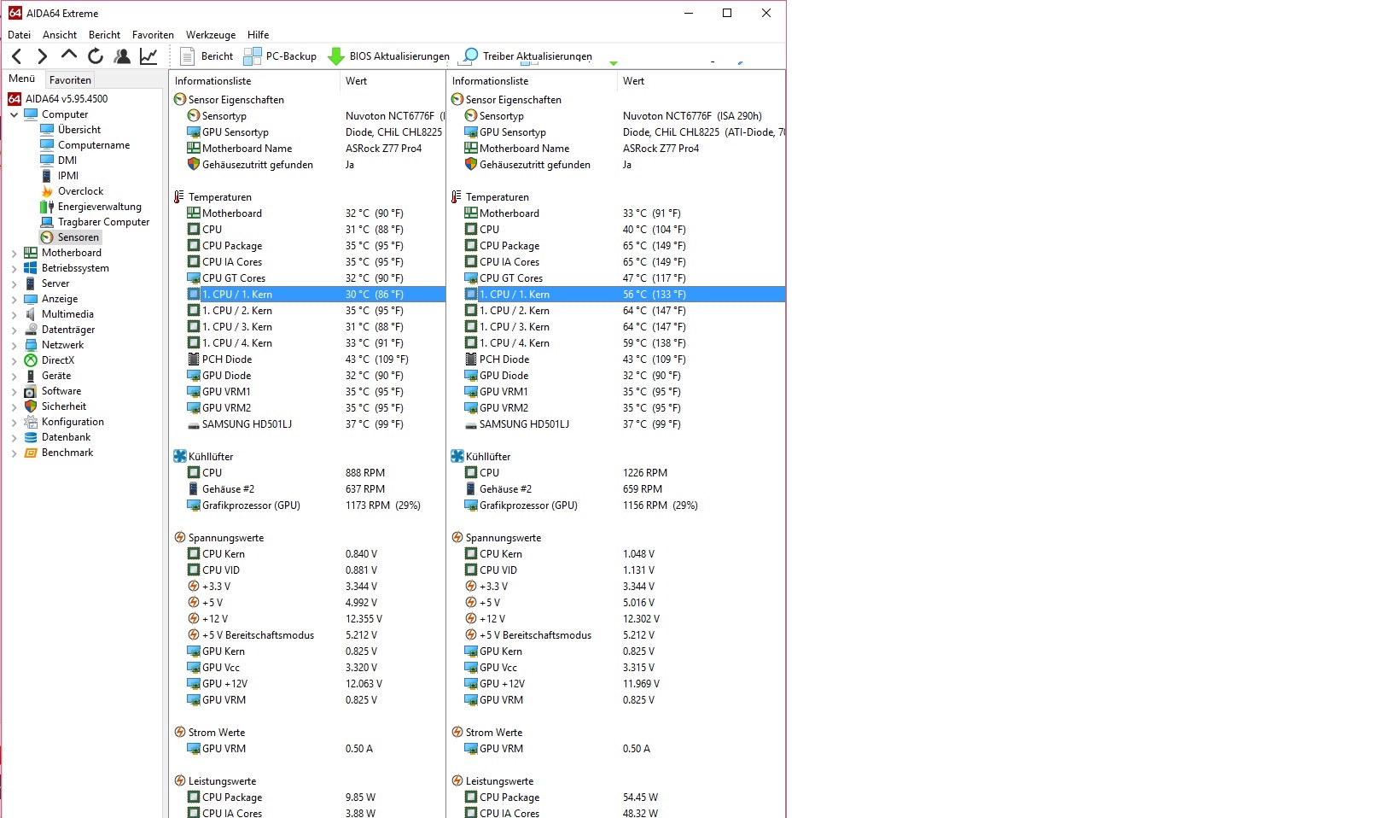Viewport: 1397px width, 818px height.
Task: Click right Kühllüfter fan icon
Action: pos(457,457)
